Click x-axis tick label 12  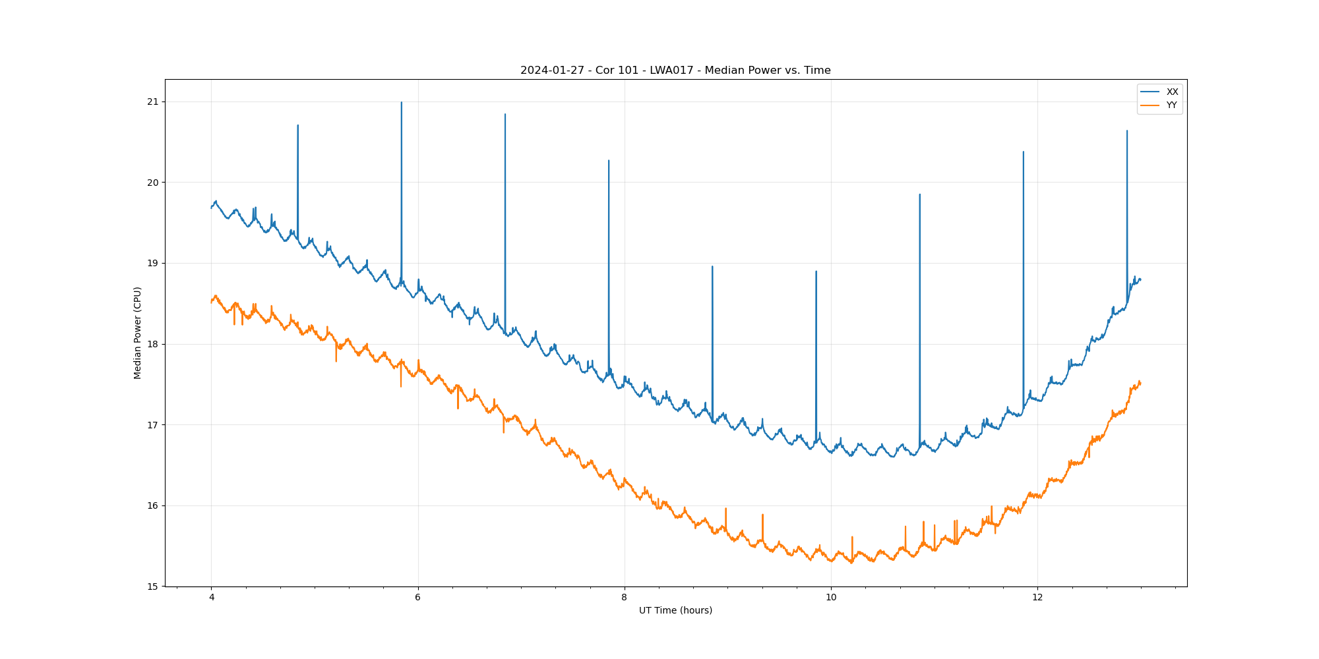click(x=1037, y=598)
